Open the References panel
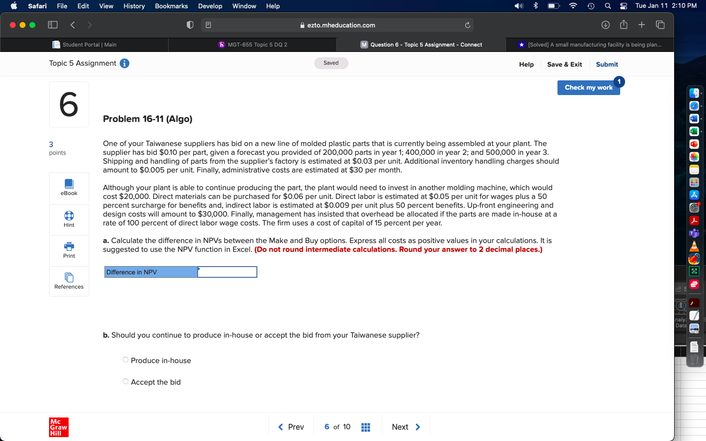 pyautogui.click(x=69, y=281)
